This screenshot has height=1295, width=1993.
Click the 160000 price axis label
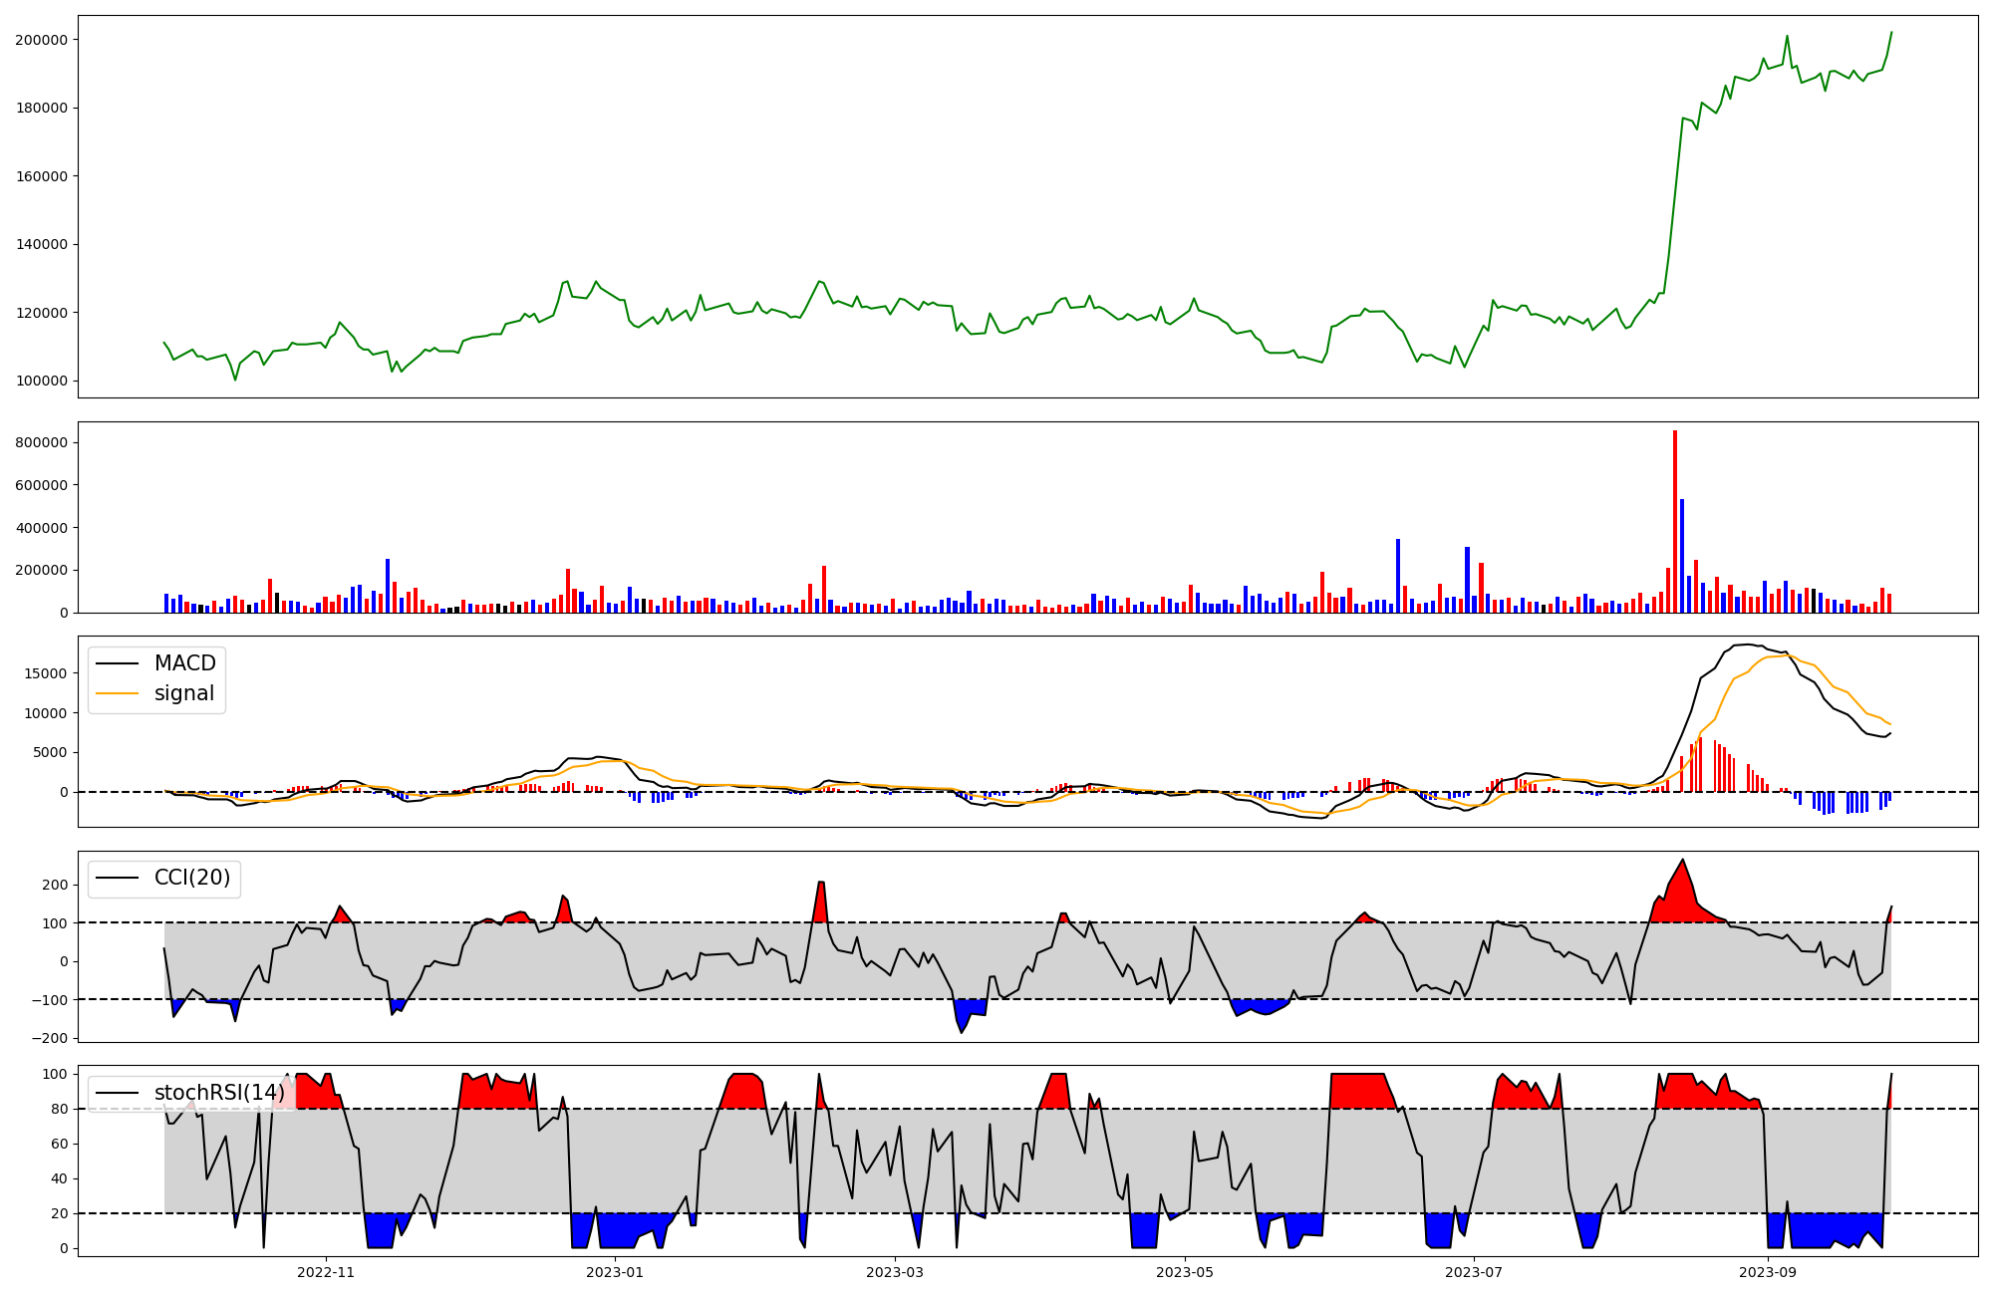(41, 176)
